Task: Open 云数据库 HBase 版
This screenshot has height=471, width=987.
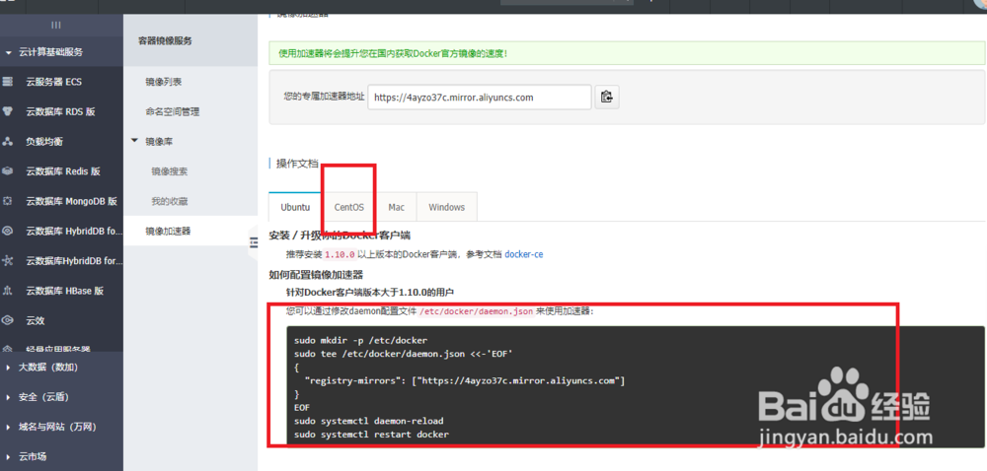Action: tap(65, 291)
